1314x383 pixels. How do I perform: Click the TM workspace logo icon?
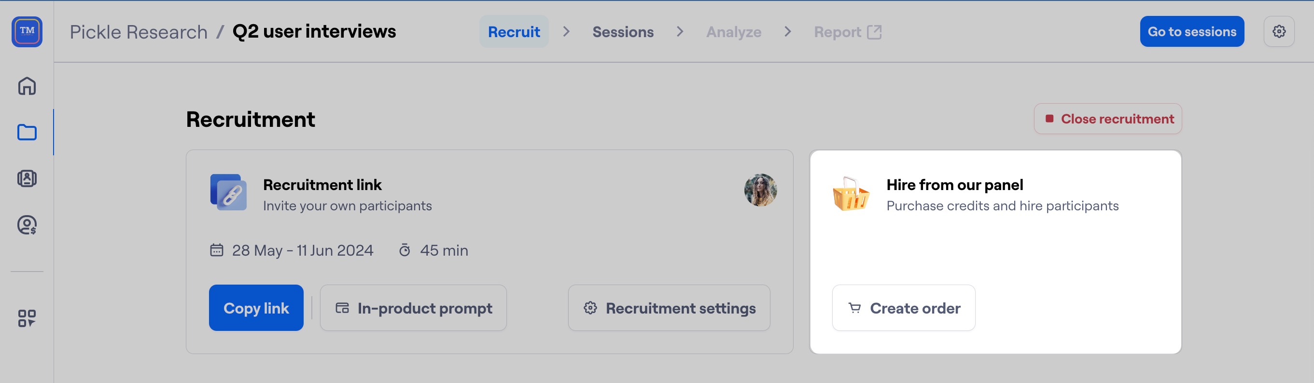pos(27,32)
